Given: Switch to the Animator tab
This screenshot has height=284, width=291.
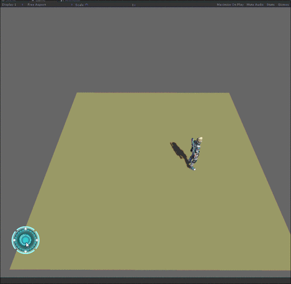Looking at the screenshot, I should tap(70, 1).
